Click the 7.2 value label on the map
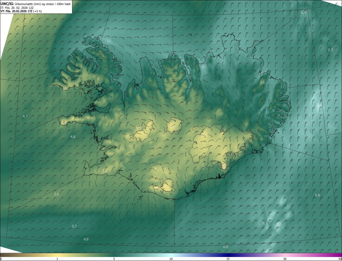 click(x=261, y=74)
